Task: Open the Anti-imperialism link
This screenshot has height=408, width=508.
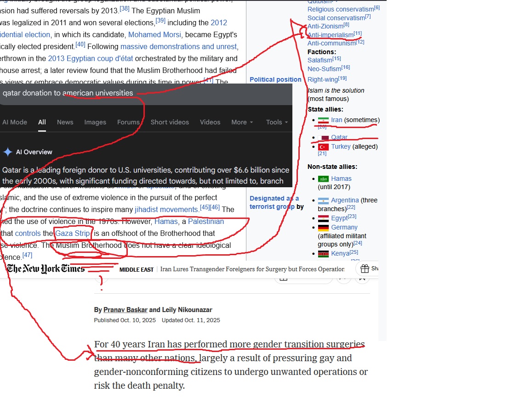Action: [331, 35]
